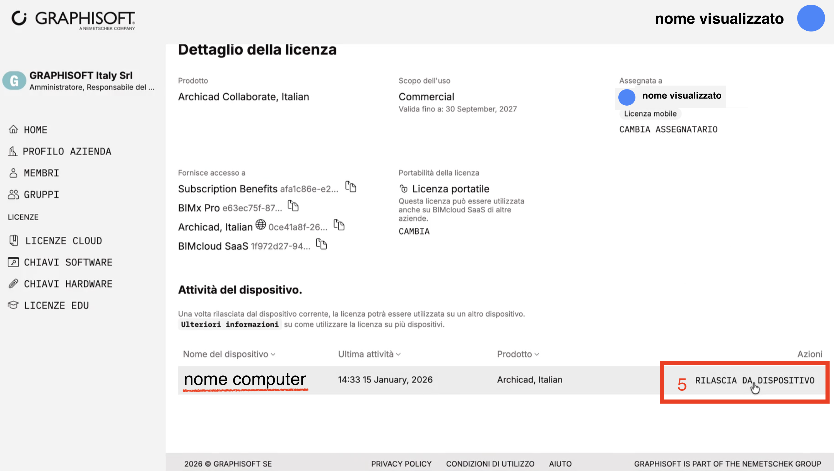
Task: Copy the Archicad, Italian ID
Action: coord(339,225)
